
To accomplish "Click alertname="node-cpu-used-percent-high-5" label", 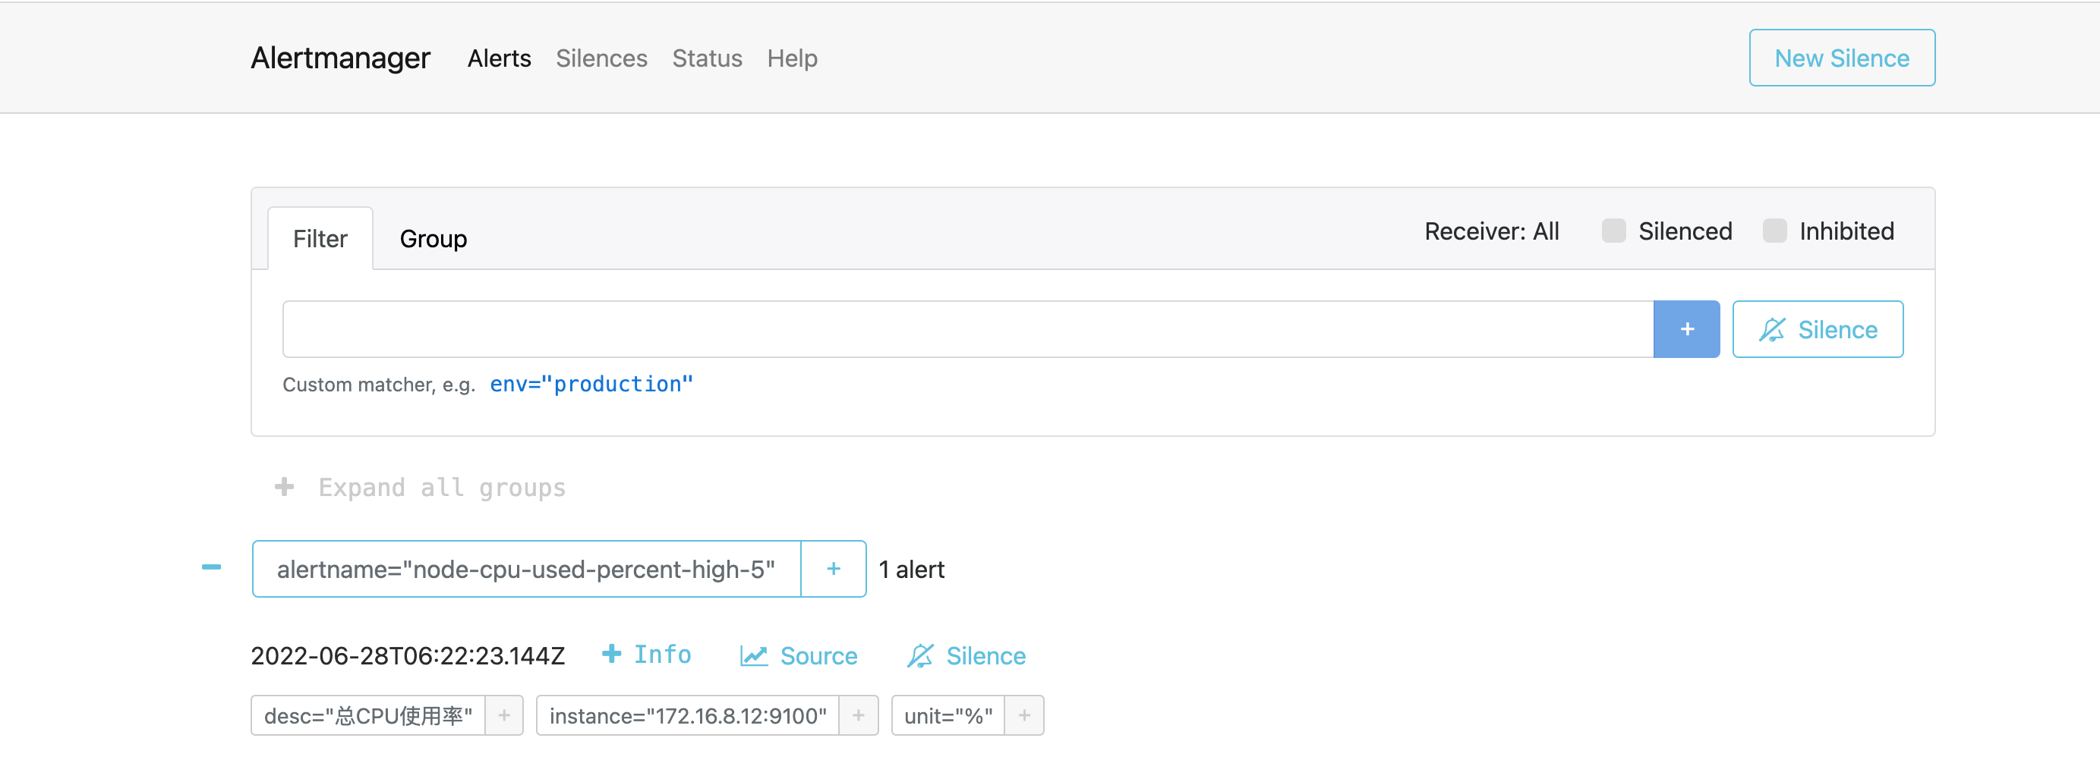I will [526, 569].
